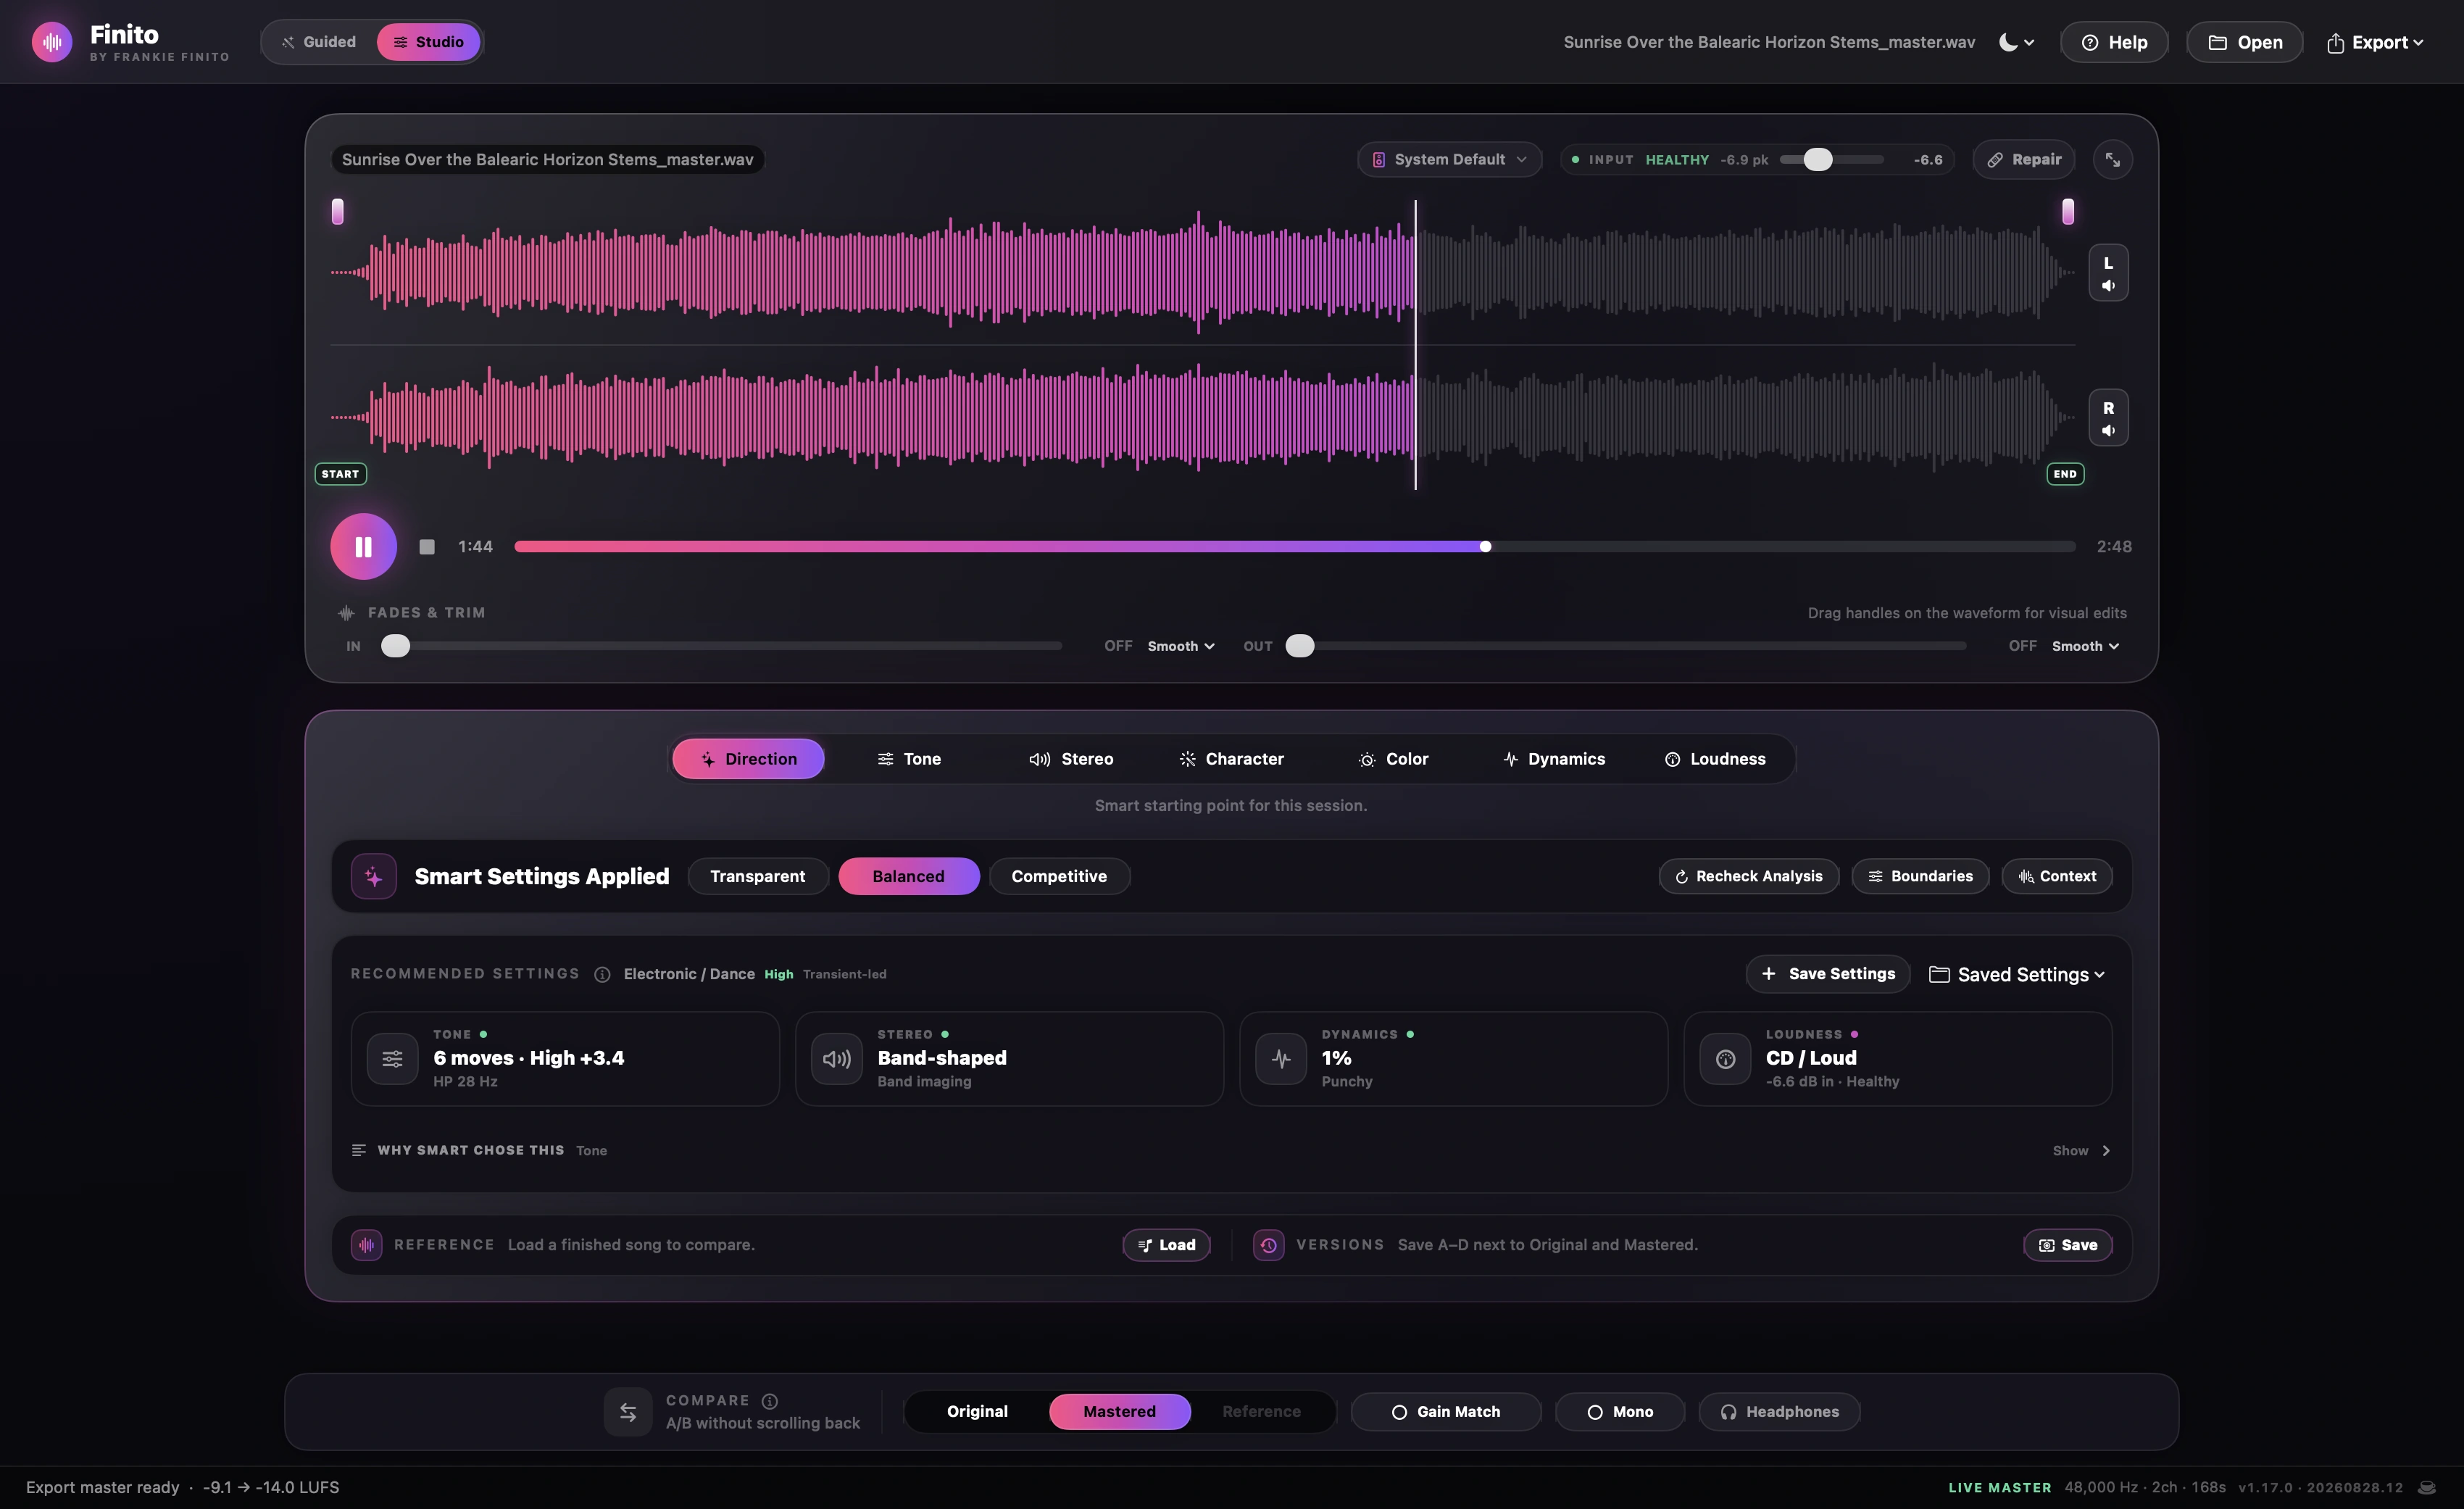Save a version with Save button

pyautogui.click(x=2068, y=1245)
